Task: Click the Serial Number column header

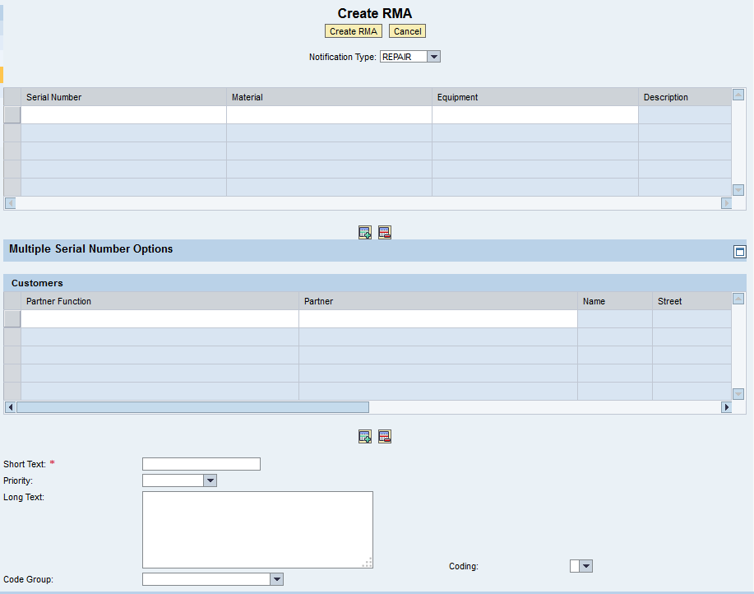Action: coord(123,97)
